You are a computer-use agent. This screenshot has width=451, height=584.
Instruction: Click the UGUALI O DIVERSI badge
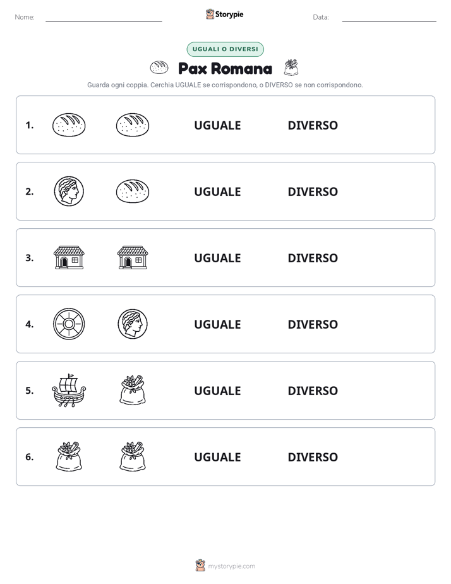[225, 49]
